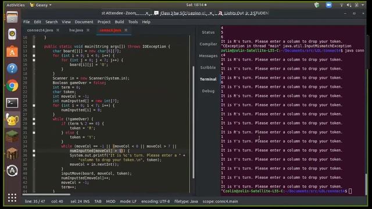Screen dimensions: 372x209
Task: Open the Document menu
Action: pyautogui.click(x=84, y=22)
